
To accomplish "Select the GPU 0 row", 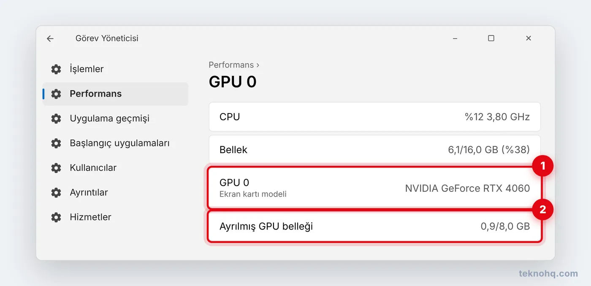I will 374,188.
